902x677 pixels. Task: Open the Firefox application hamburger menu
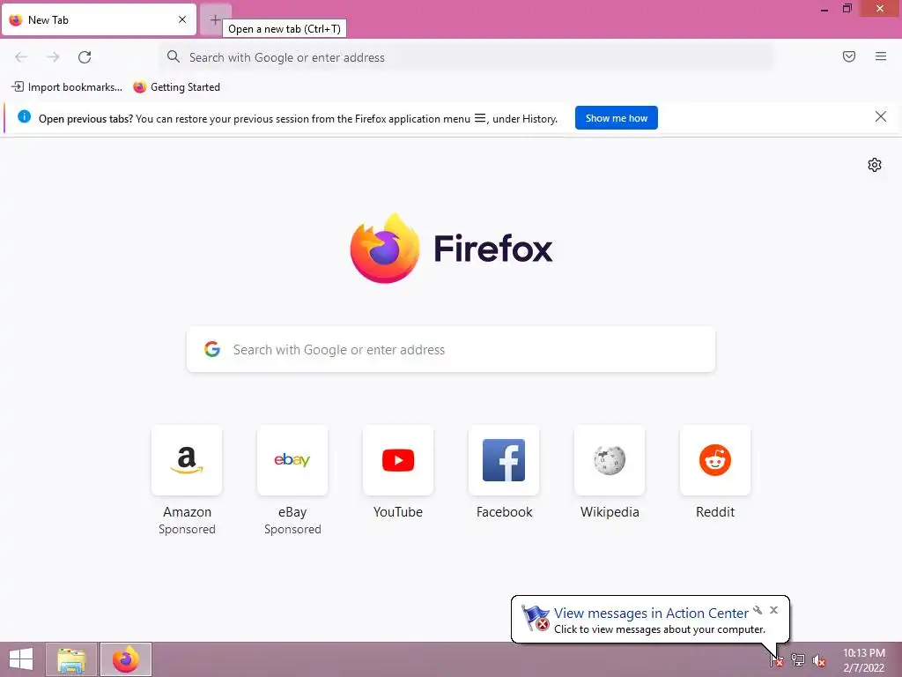tap(881, 56)
